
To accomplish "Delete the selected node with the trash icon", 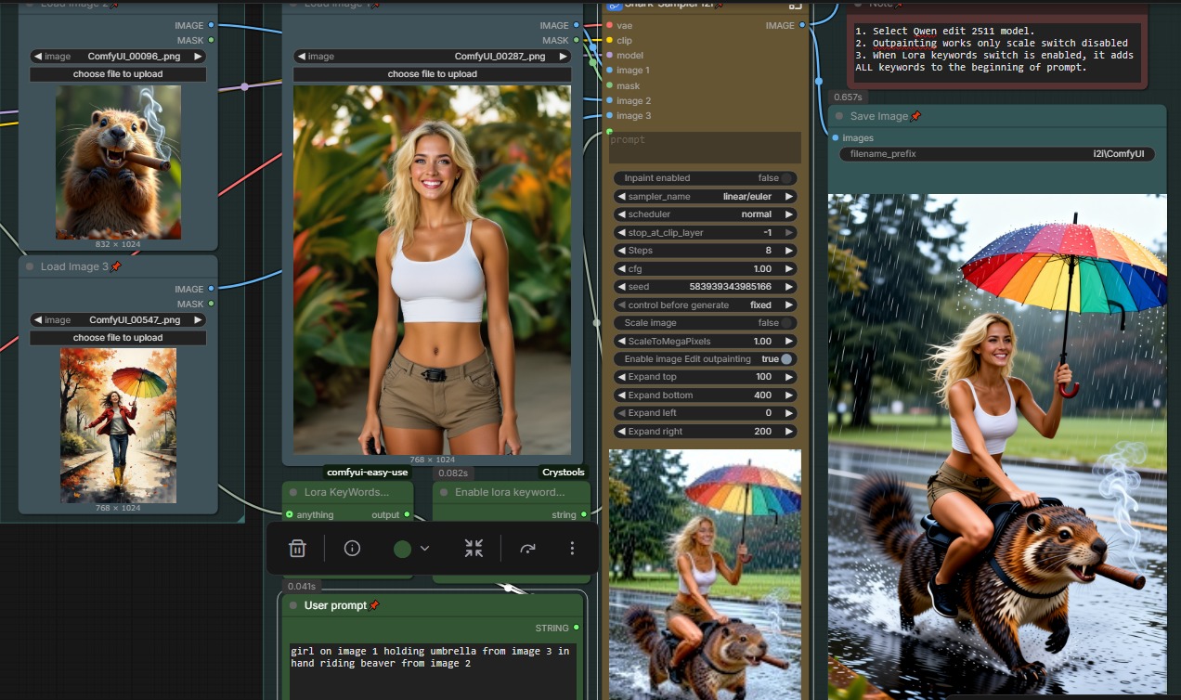I will click(297, 549).
